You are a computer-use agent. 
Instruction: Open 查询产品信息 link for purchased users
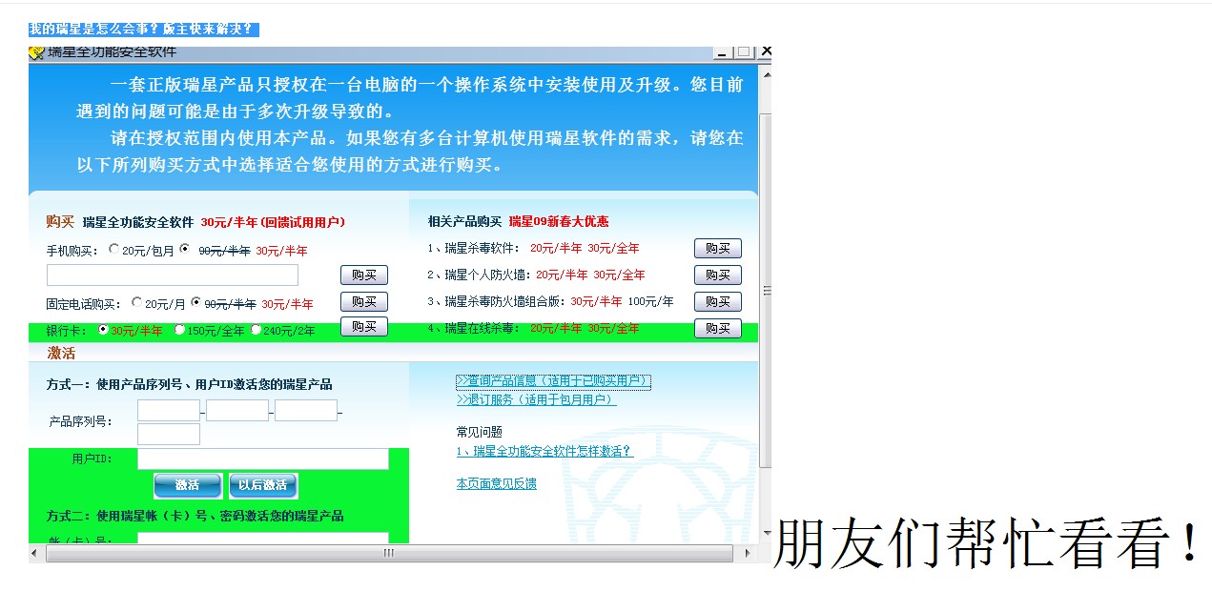553,381
